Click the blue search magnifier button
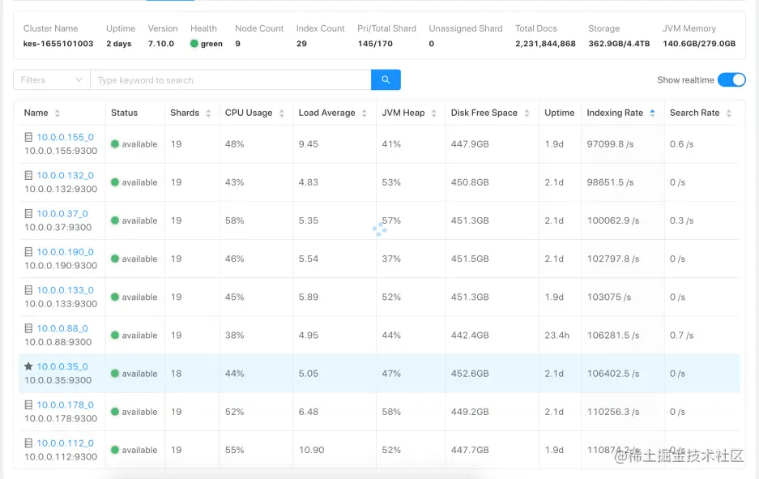The height and width of the screenshot is (479, 759). click(386, 80)
